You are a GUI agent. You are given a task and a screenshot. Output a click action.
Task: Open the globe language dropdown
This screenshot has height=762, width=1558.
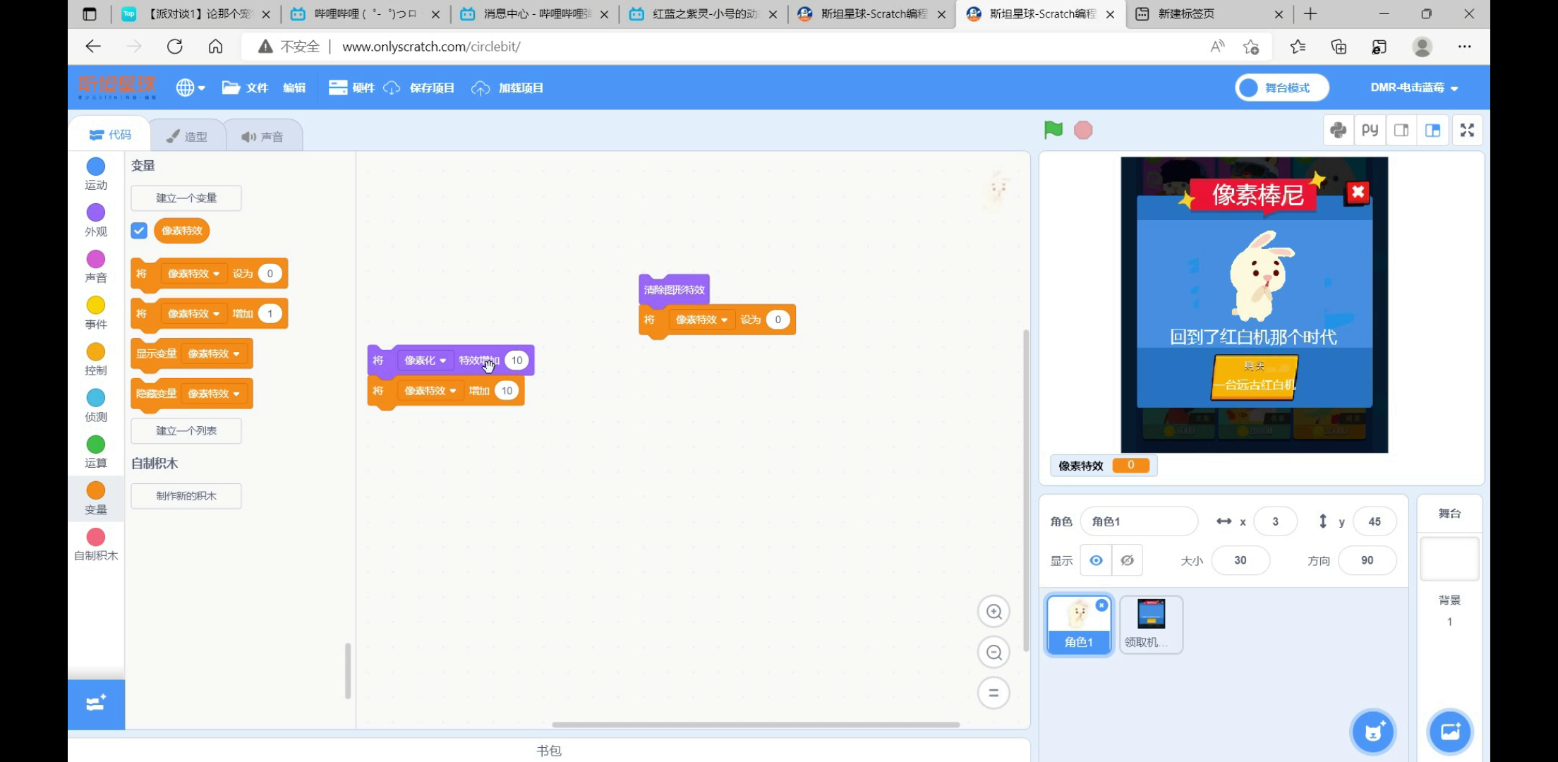(190, 87)
